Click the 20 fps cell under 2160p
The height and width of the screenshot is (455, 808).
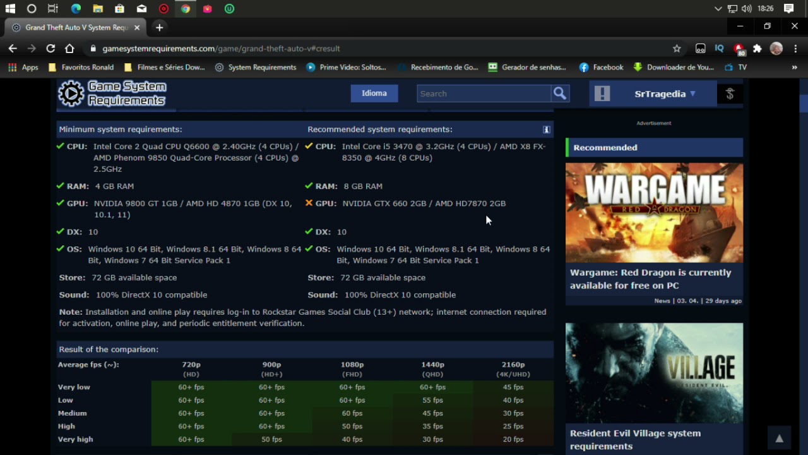coord(513,439)
